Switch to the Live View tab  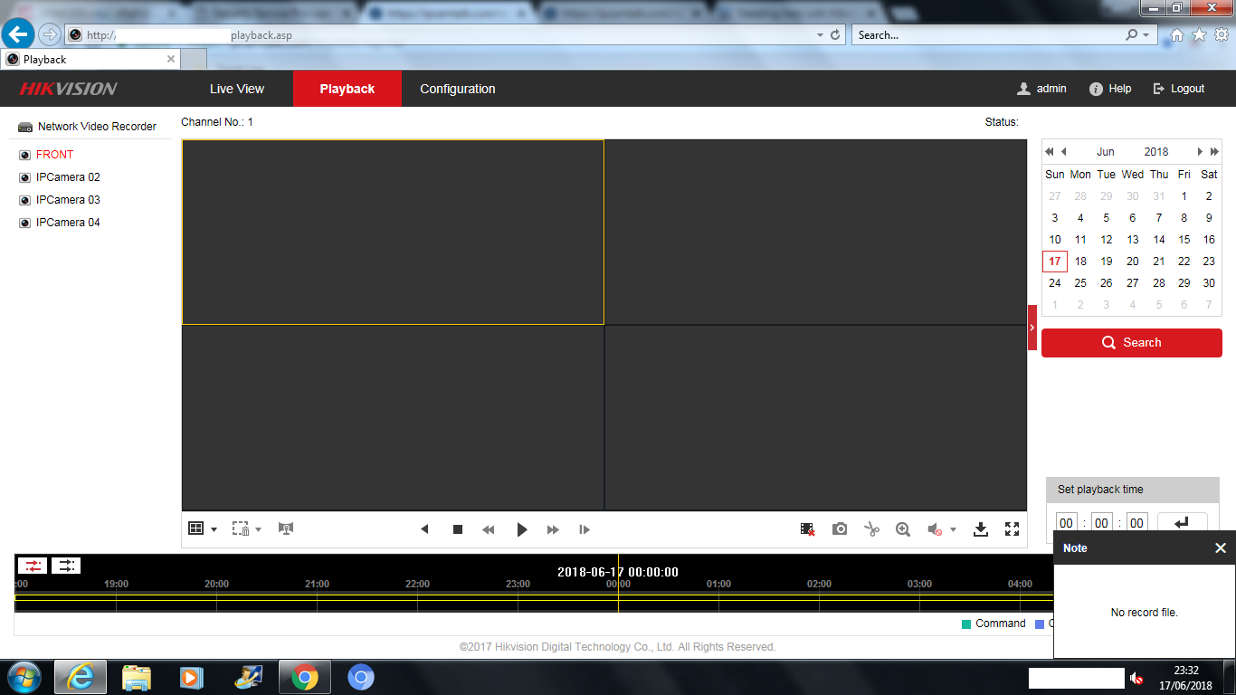[x=237, y=89]
